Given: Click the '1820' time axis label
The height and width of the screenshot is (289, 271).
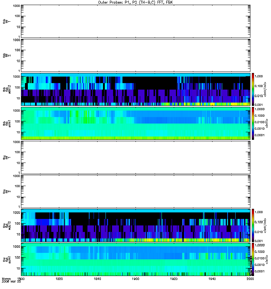Looking at the screenshot, I should [x=59, y=279].
